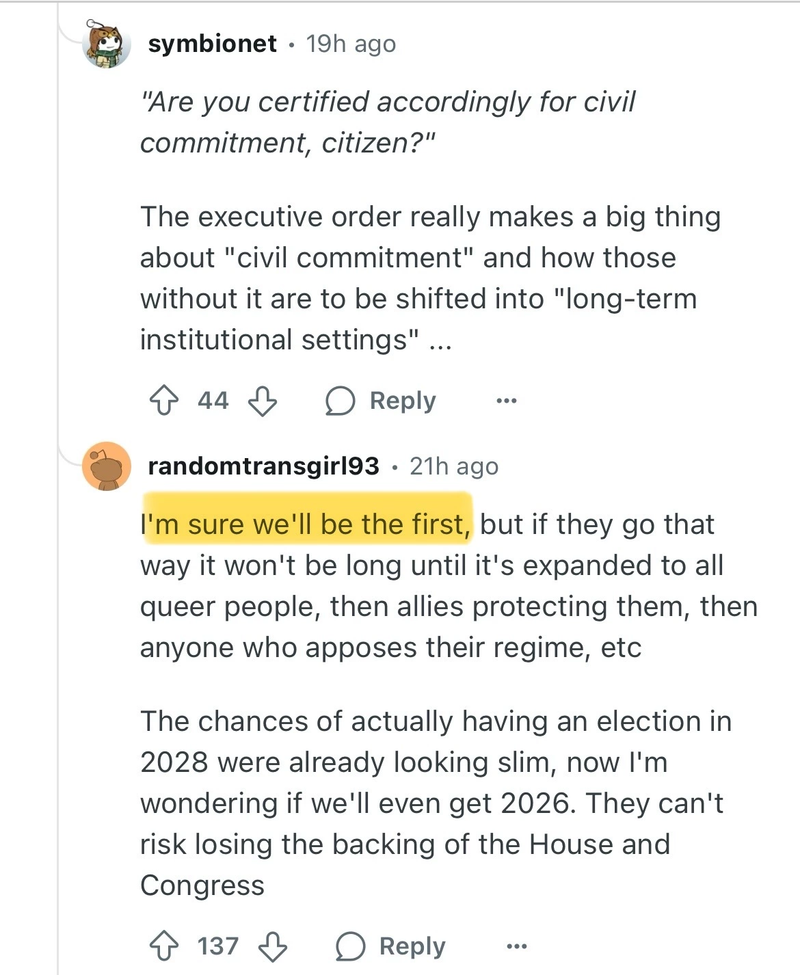Open symbionet's avatar picture
Viewport: 800px width, 975px height.
tap(107, 43)
